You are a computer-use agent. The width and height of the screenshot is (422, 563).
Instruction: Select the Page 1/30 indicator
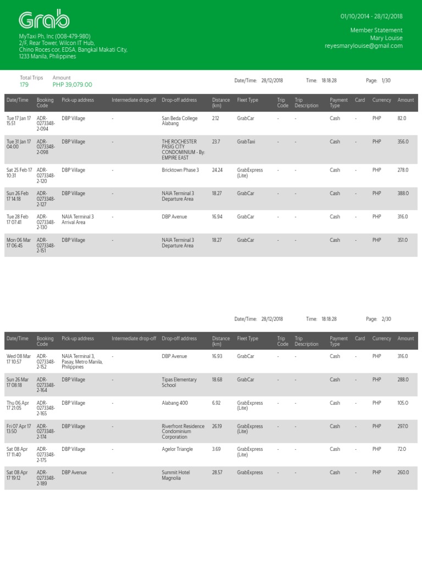pyautogui.click(x=378, y=81)
